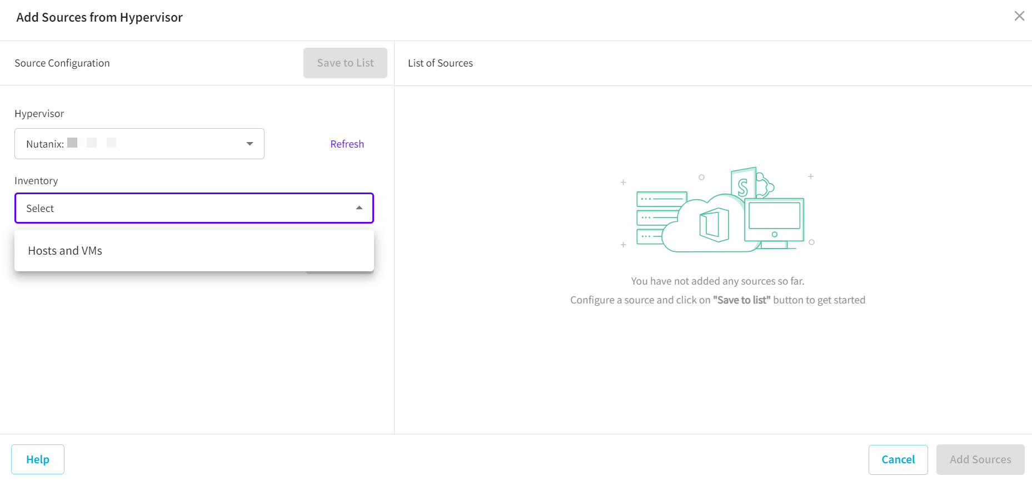Screen dimensions: 1032x481
Task: Open the Hypervisor Nutanix dropdown arrow
Action: point(250,144)
